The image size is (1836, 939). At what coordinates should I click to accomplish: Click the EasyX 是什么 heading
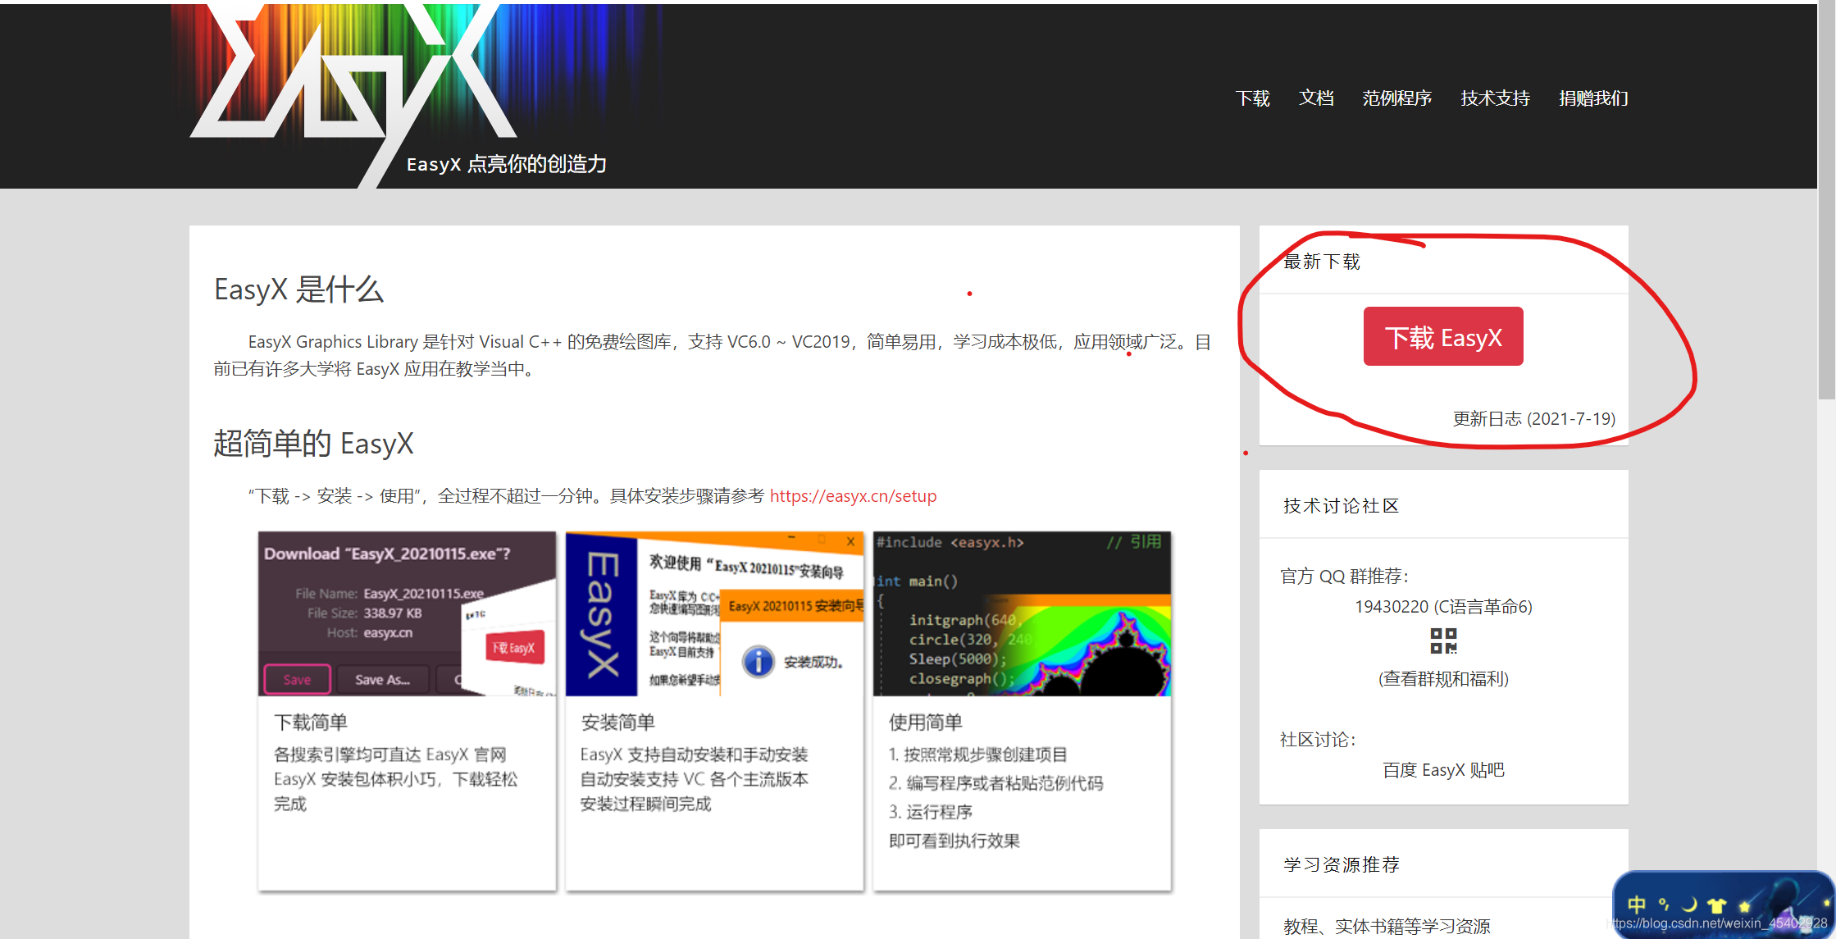[x=298, y=289]
